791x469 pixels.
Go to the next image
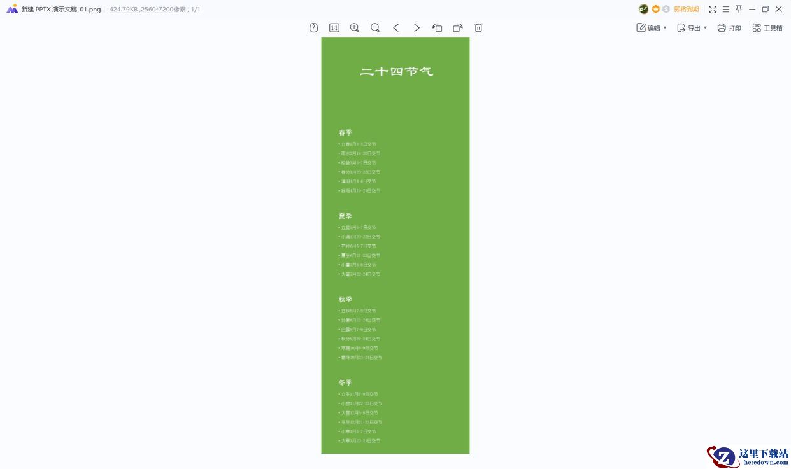point(417,28)
